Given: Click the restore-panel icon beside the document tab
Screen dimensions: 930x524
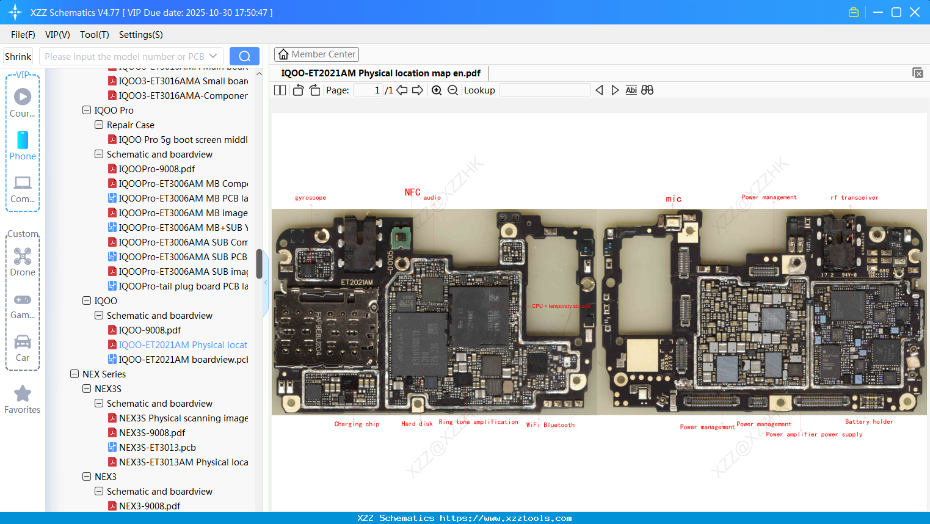Looking at the screenshot, I should [x=918, y=73].
